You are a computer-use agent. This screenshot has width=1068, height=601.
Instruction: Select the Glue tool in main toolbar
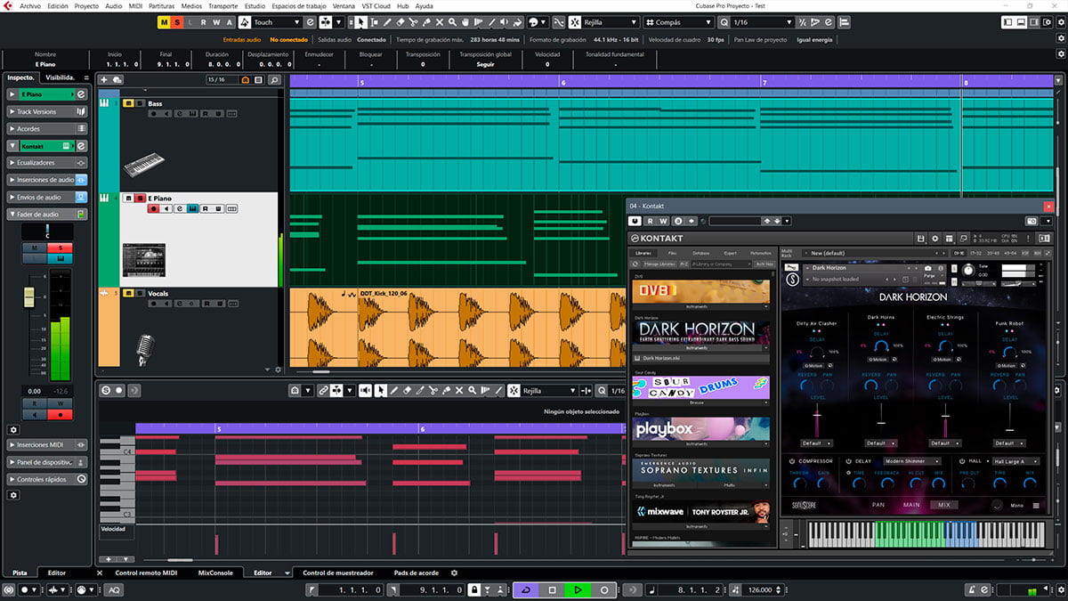coord(428,22)
